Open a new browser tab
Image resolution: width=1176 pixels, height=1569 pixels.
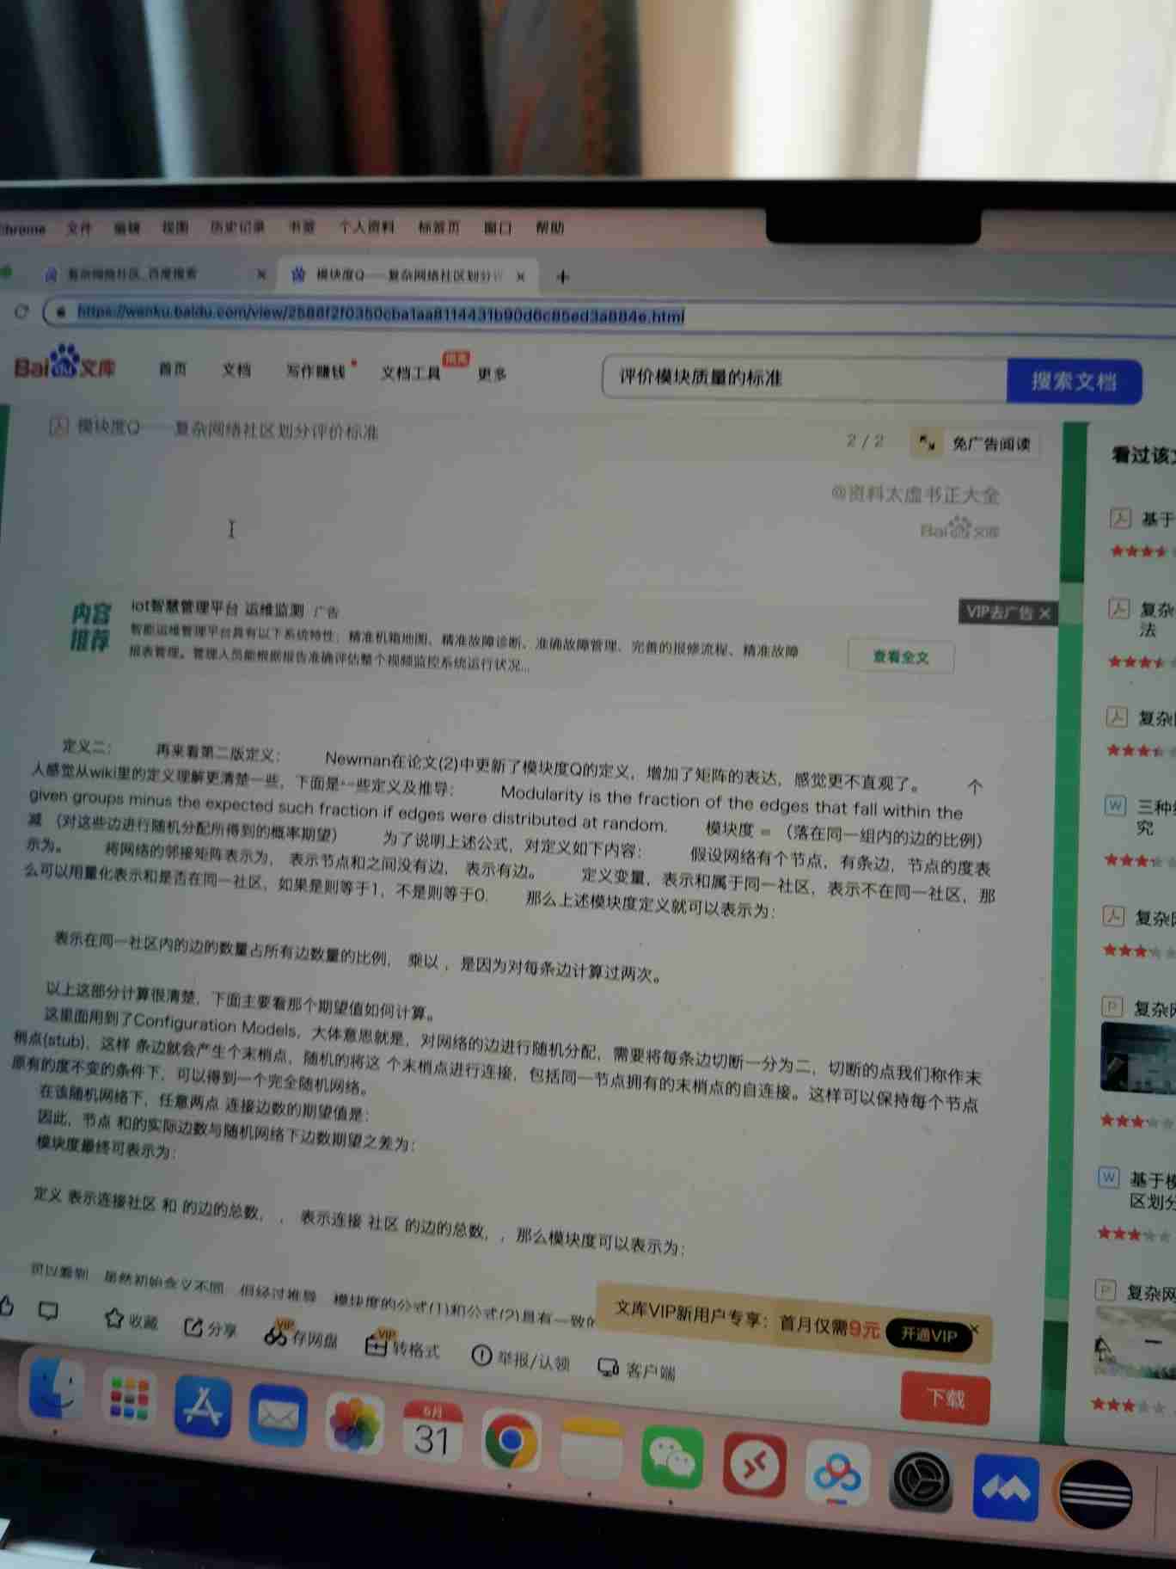coord(563,277)
